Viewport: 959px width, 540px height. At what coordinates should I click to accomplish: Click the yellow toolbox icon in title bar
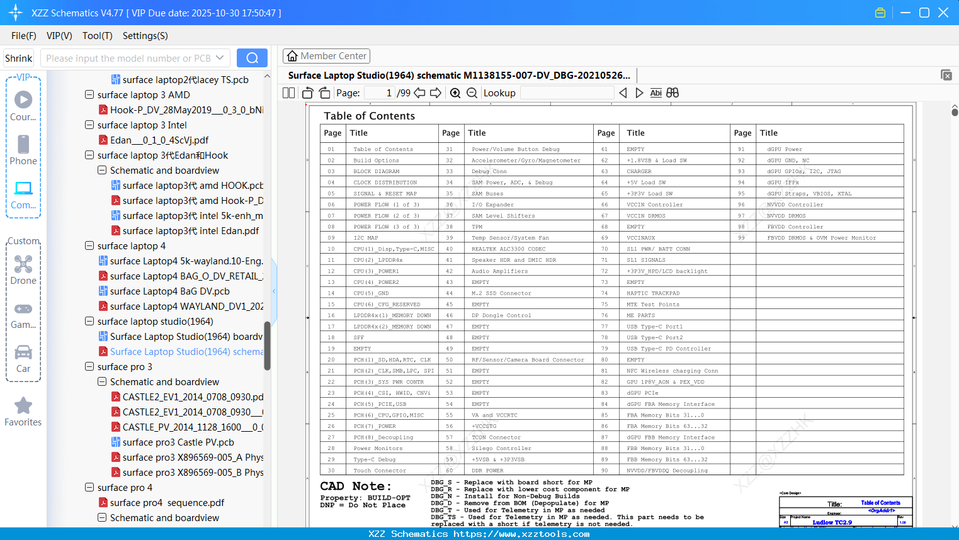(x=880, y=13)
